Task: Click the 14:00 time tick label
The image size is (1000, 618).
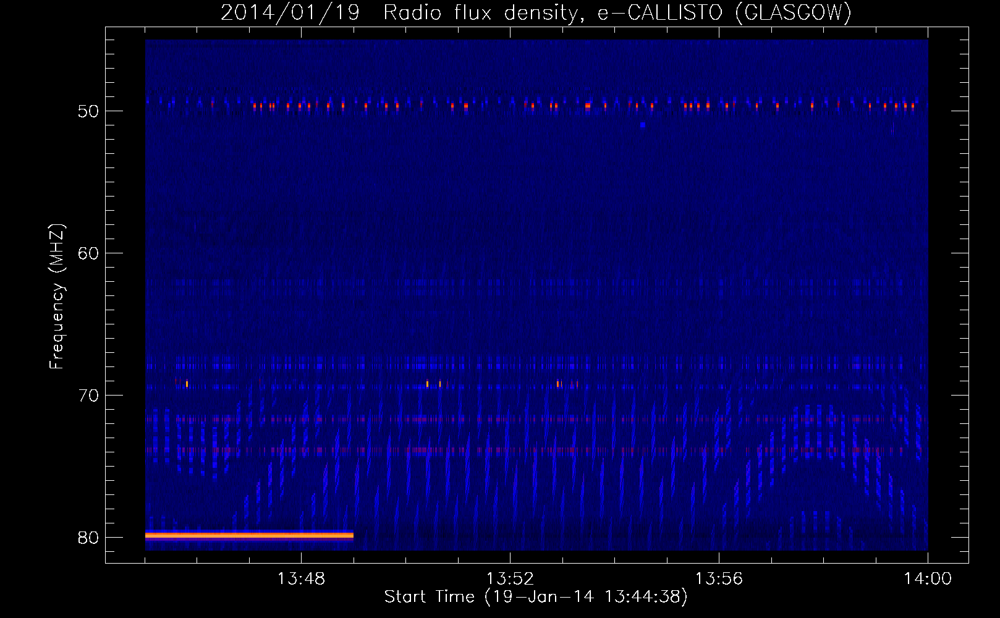Action: pos(928,579)
